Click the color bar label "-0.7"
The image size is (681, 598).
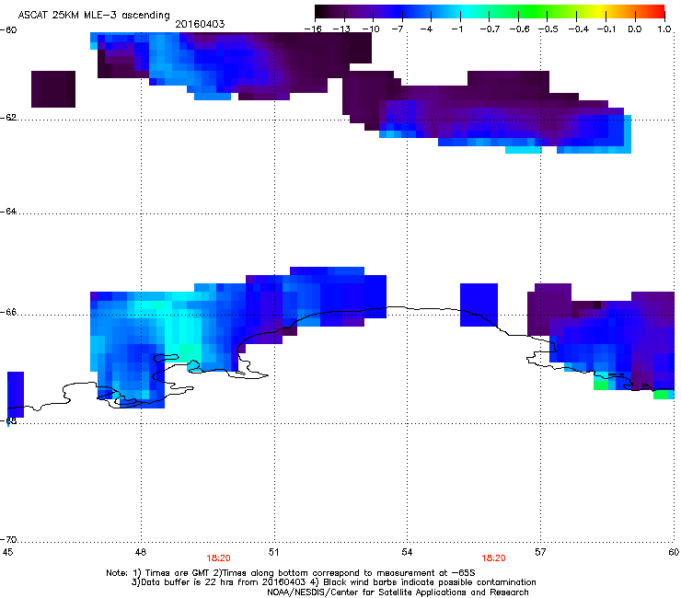[490, 29]
